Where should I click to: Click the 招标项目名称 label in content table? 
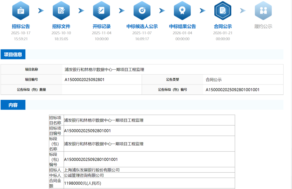[x=56, y=120]
